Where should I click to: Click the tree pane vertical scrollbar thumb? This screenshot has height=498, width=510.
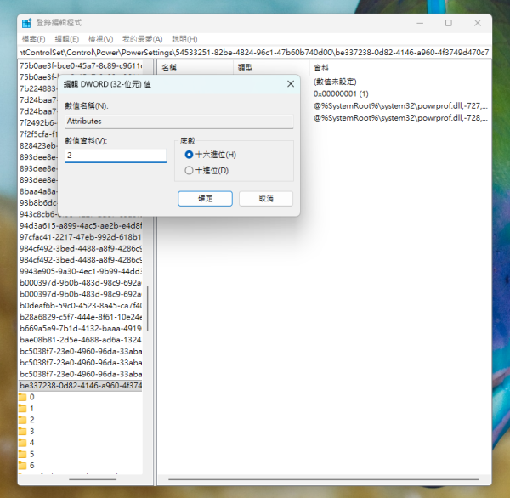148,308
